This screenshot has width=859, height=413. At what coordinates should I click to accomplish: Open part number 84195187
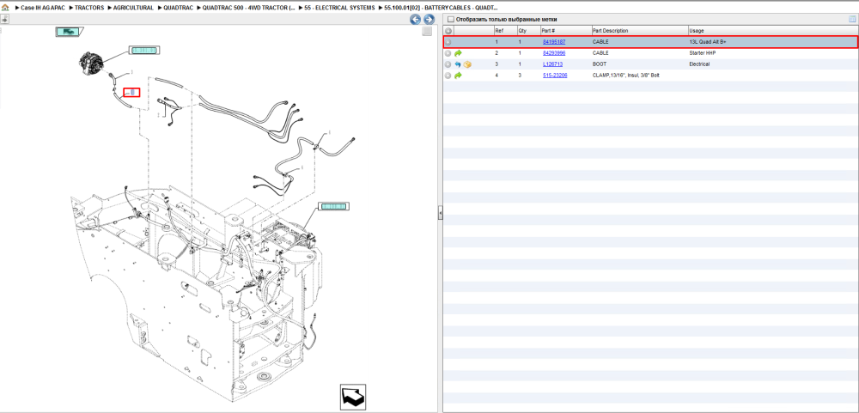click(554, 42)
